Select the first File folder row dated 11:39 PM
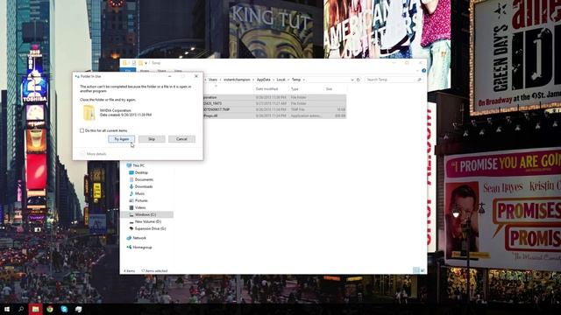Screen dimensions: 561x315 point(274,97)
